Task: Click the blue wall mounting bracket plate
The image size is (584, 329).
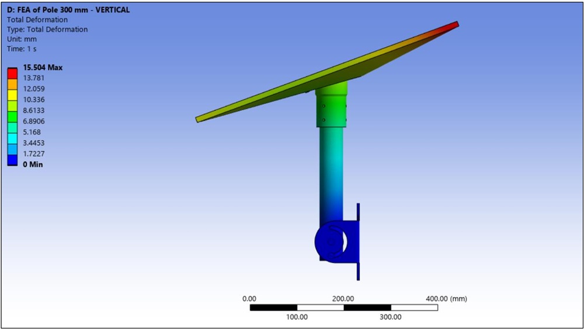Action: click(358, 242)
